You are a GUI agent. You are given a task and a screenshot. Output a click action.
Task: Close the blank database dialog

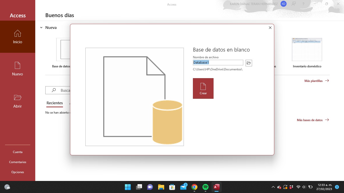(270, 28)
